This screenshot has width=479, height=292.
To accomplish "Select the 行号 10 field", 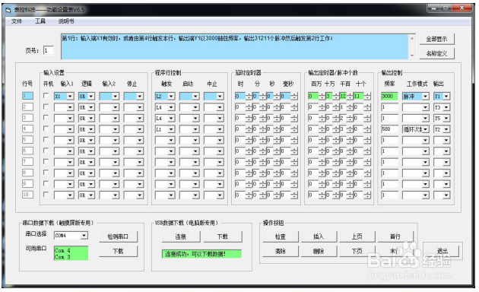I will (27, 195).
